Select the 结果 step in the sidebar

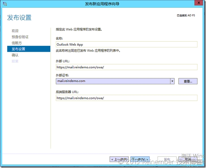coord(15,61)
